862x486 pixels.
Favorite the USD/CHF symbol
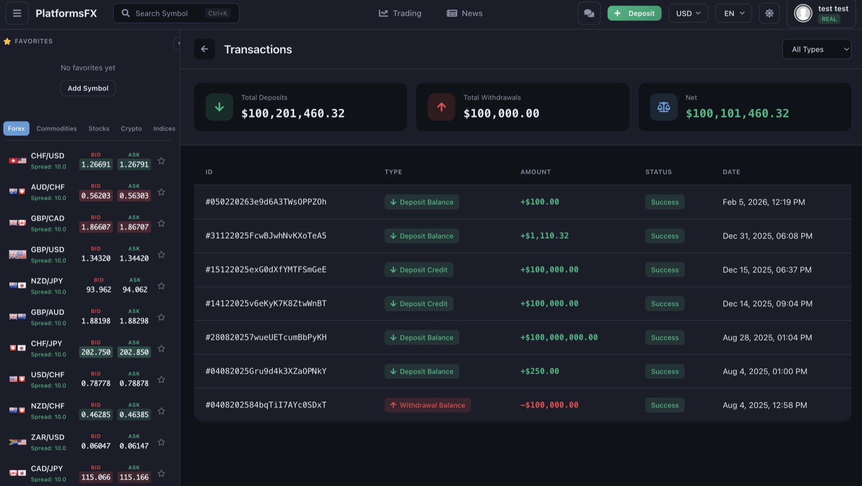pos(161,379)
